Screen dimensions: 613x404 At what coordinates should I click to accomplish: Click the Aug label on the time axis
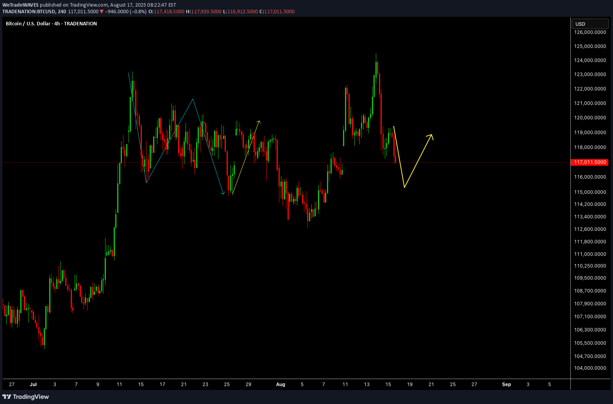pyautogui.click(x=281, y=384)
